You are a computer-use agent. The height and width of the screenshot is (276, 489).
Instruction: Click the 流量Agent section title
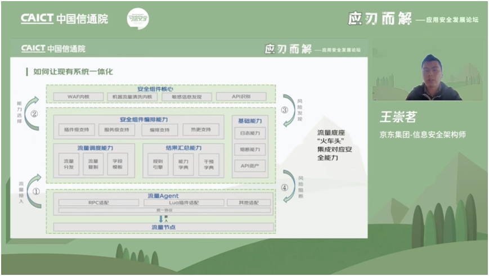point(163,196)
